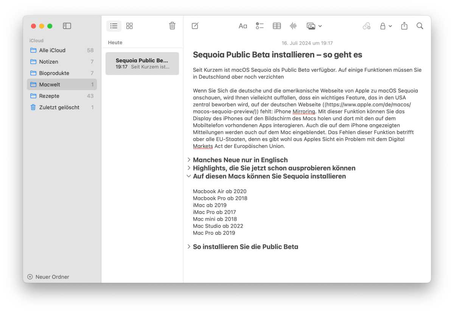Click the underlined word Markets
This screenshot has width=454, height=313.
[203, 146]
